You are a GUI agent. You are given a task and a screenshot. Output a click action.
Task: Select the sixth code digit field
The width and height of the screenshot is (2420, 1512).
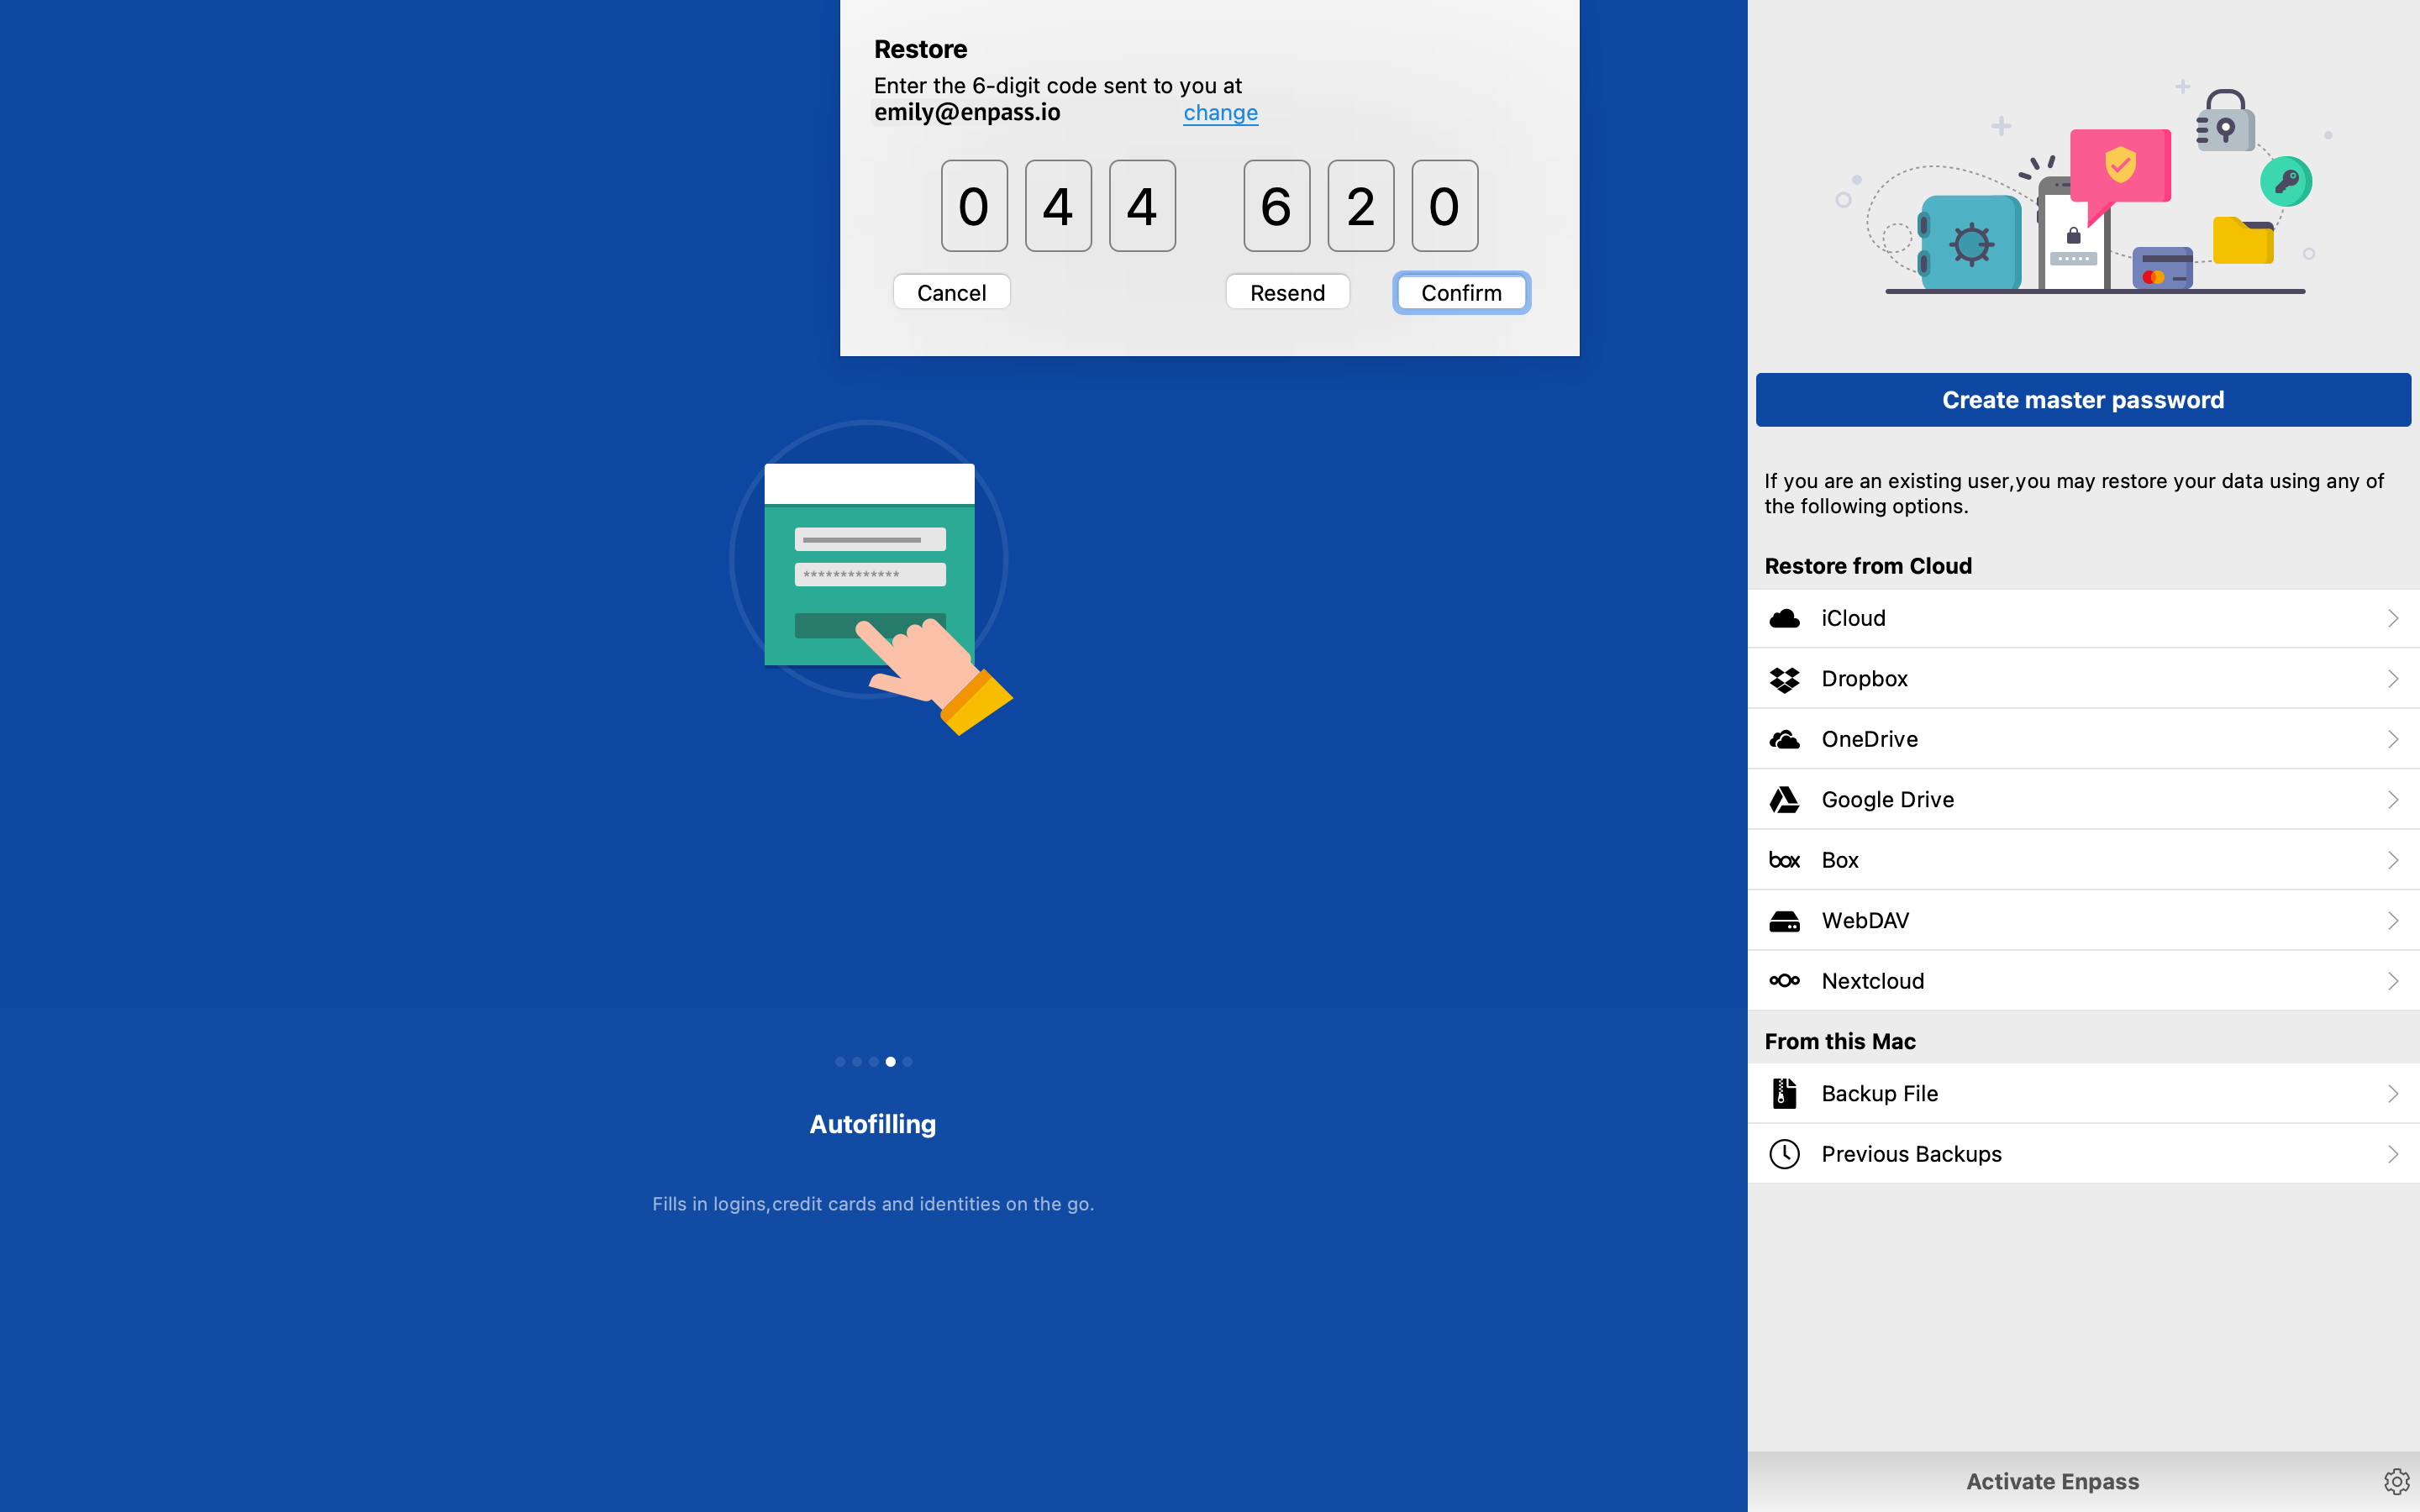[x=1444, y=206]
